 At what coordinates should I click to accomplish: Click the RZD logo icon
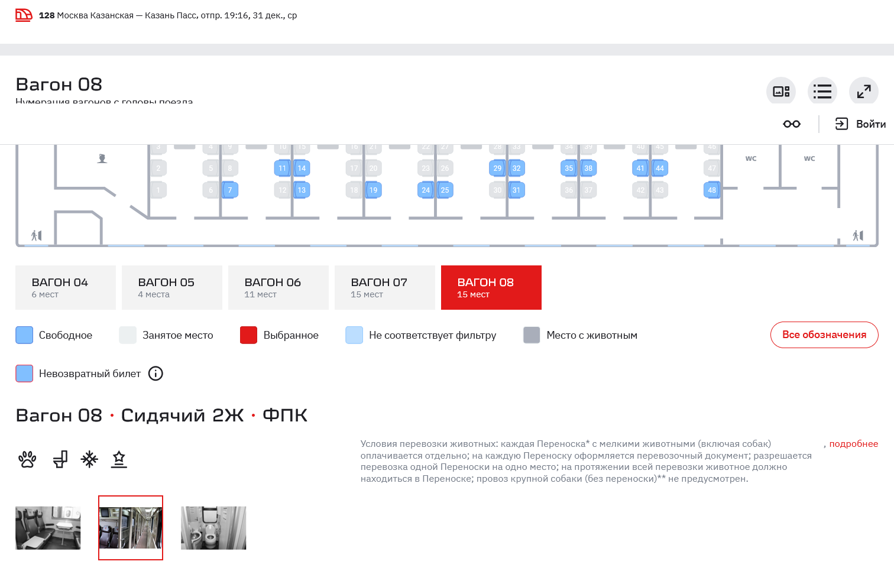click(x=24, y=15)
